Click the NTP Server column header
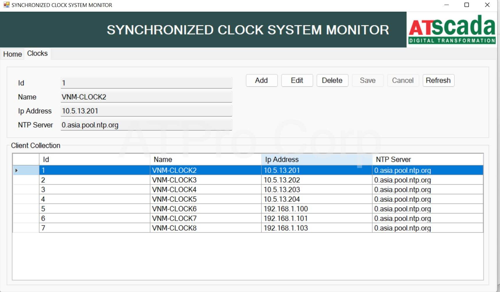 click(x=427, y=160)
